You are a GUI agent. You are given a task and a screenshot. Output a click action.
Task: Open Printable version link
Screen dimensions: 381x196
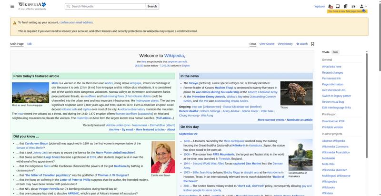[332, 127]
